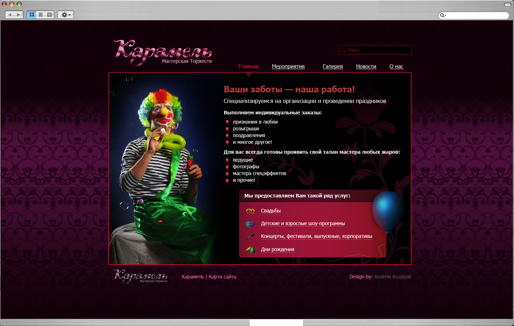The height and width of the screenshot is (326, 514).
Task: Go to the Галерея section
Action: tap(332, 66)
